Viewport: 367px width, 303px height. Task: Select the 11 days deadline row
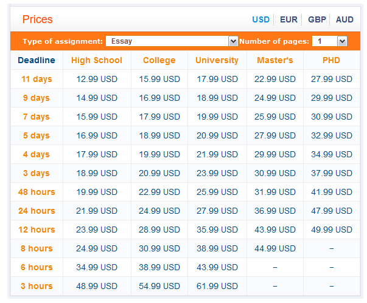185,79
